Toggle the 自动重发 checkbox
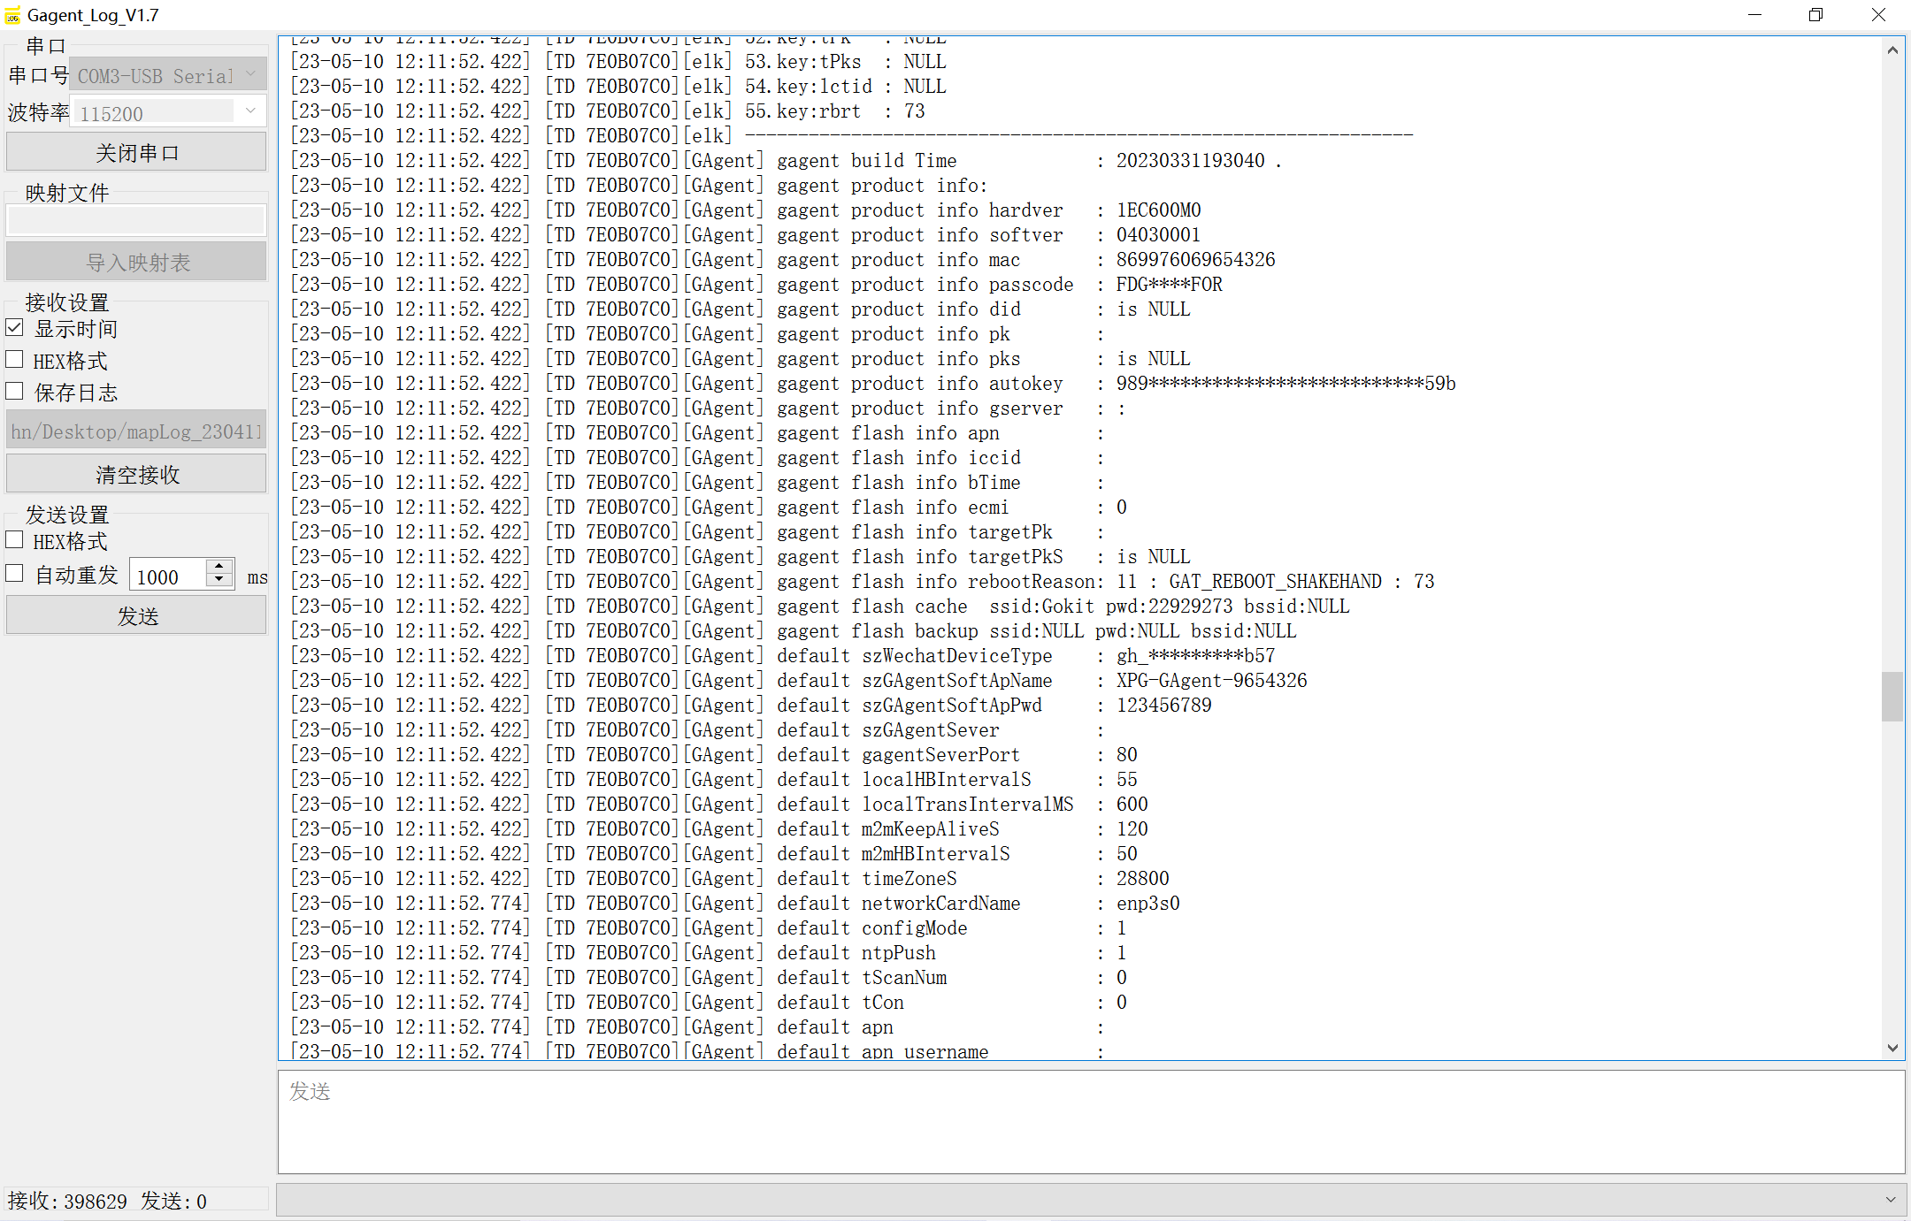 [x=15, y=574]
